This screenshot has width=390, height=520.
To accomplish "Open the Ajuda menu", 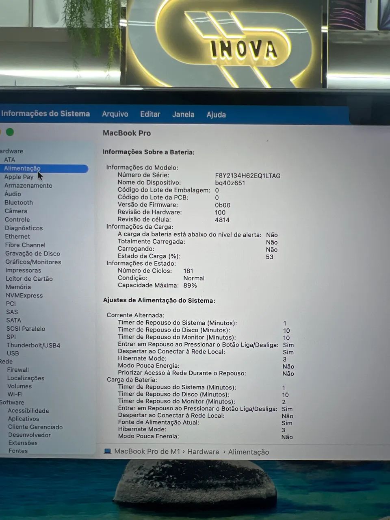I will pos(216,115).
